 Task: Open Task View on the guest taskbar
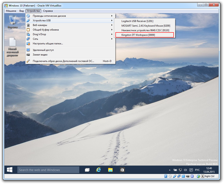(87, 170)
